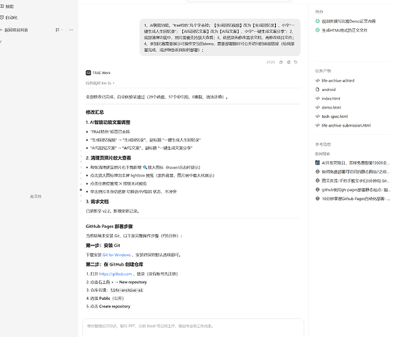Select the first todo about Demo 正文内容

point(349,22)
